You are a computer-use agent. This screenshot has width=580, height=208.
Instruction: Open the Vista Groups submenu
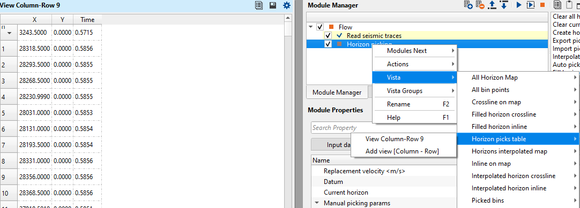(414, 91)
